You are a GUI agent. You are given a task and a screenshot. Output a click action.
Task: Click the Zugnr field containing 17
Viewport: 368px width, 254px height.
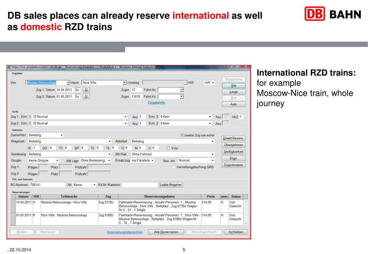click(136, 90)
